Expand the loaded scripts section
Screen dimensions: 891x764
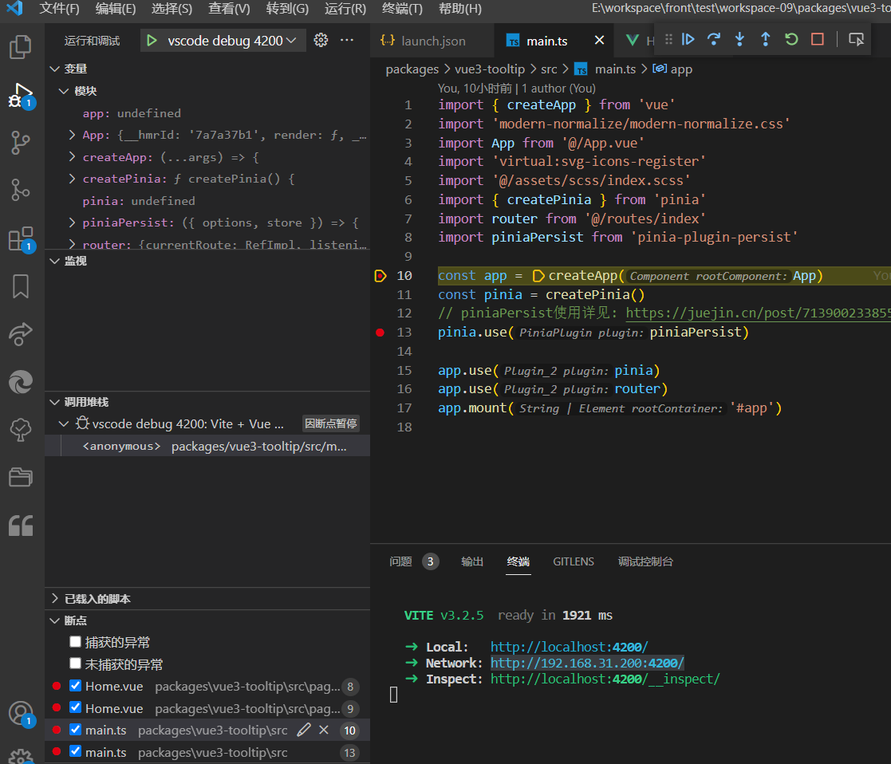coord(55,598)
